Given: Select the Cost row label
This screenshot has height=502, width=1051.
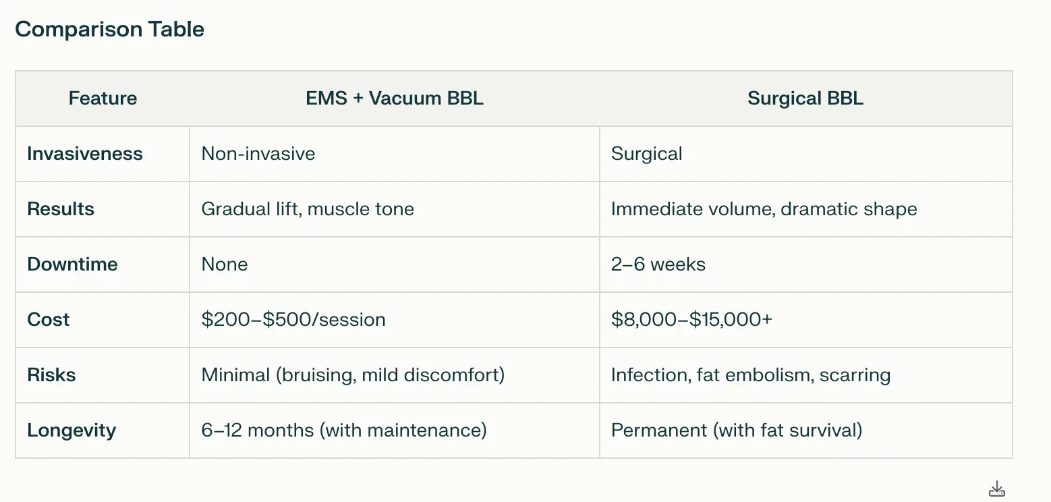Looking at the screenshot, I should pos(49,320).
